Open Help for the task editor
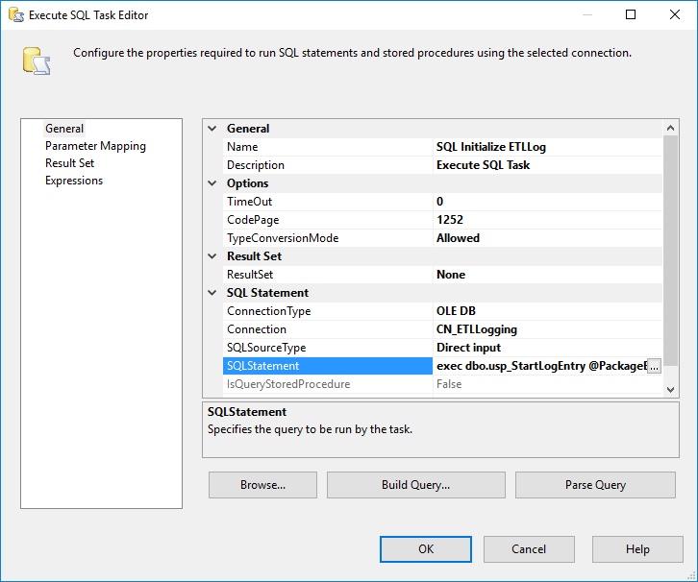Viewport: 698px width, 582px height. point(637,549)
